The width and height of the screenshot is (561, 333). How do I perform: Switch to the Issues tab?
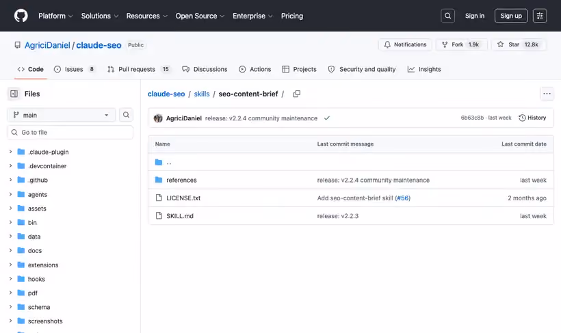point(75,69)
